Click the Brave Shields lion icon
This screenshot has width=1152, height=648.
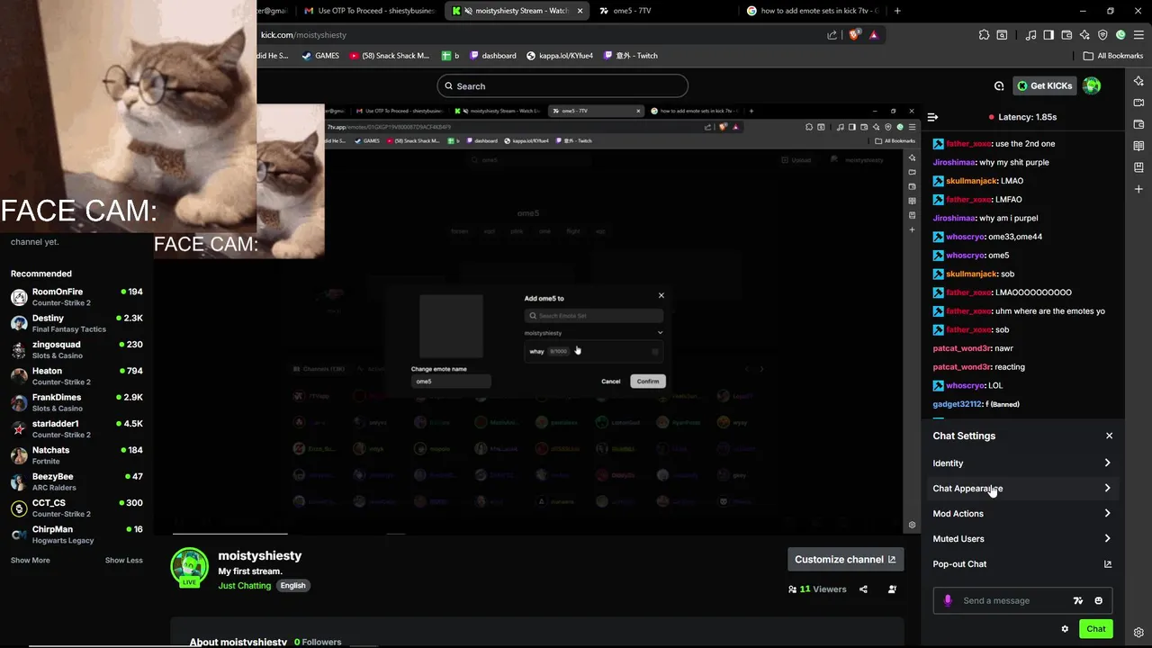[x=854, y=35]
